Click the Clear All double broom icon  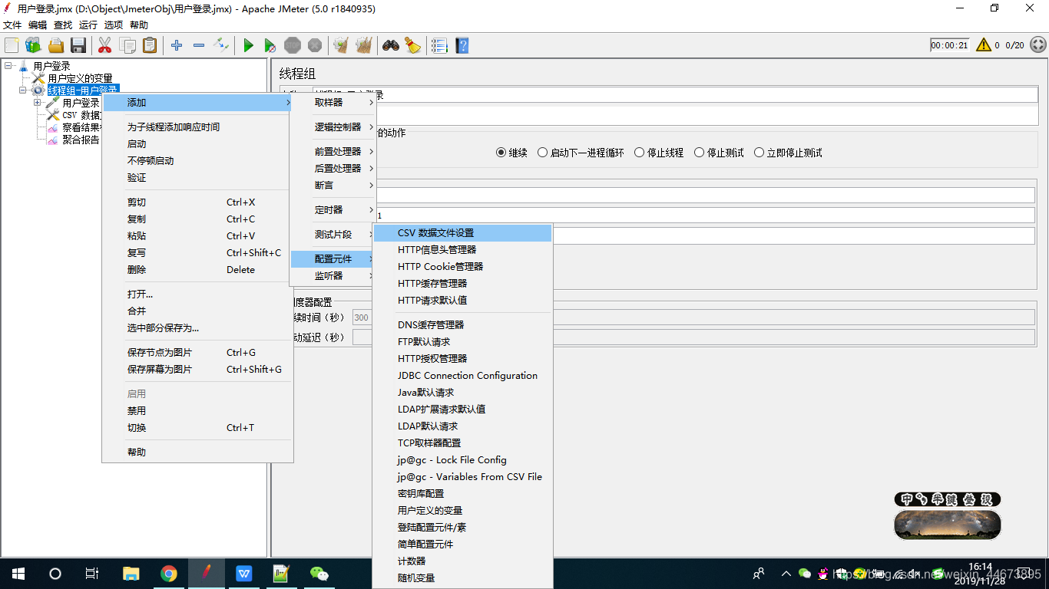tap(364, 45)
